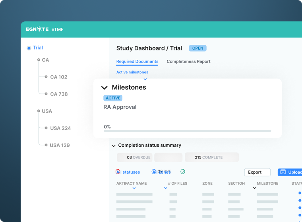
Task: Select the USA country node
Action: click(46, 111)
